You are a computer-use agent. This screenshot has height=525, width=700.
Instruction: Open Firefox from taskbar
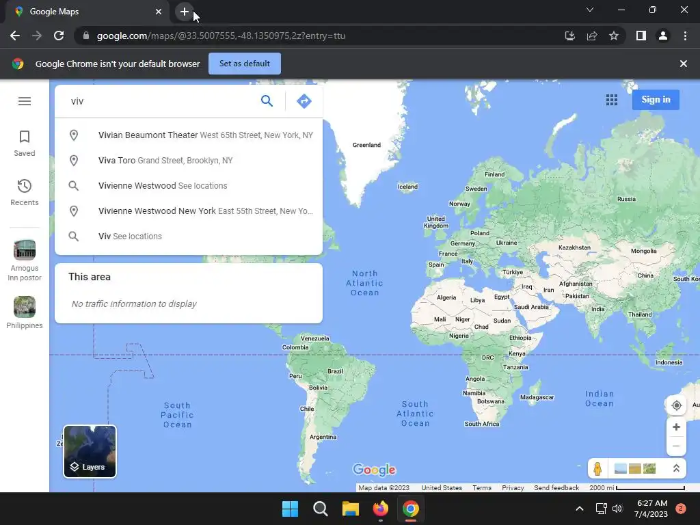380,509
